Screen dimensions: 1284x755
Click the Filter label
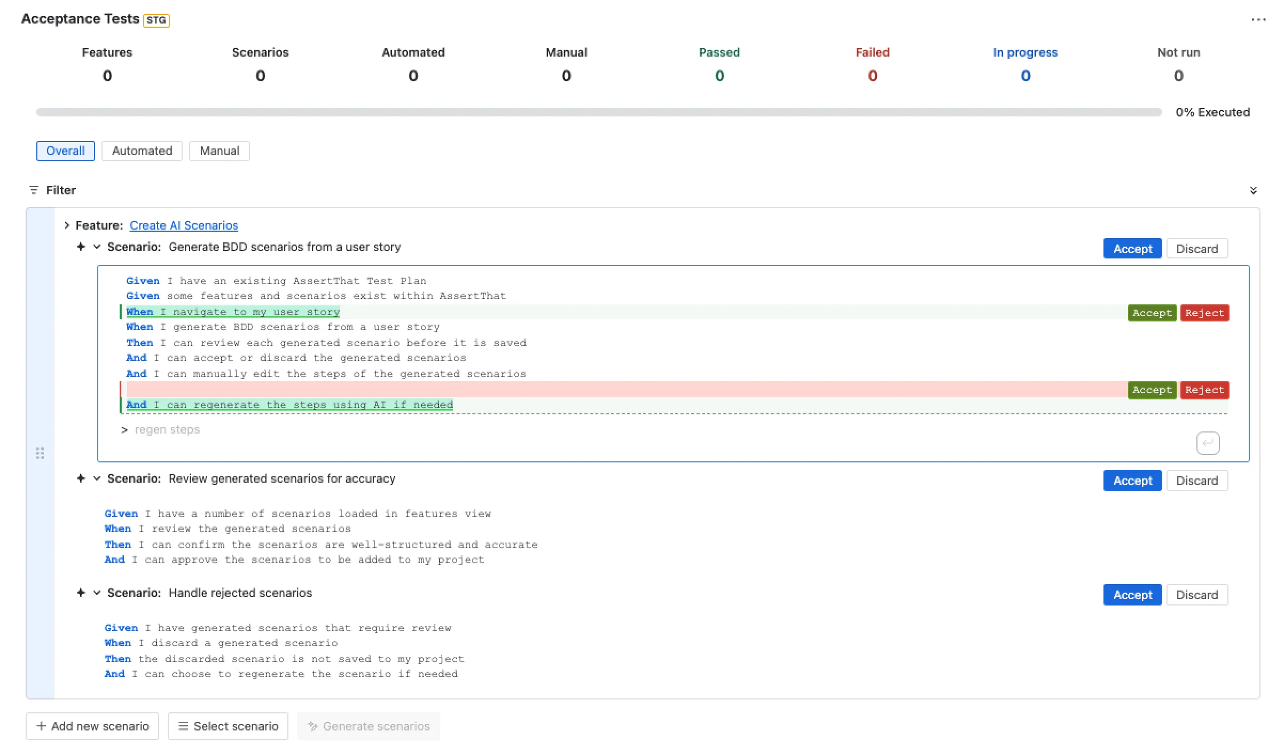[61, 190]
